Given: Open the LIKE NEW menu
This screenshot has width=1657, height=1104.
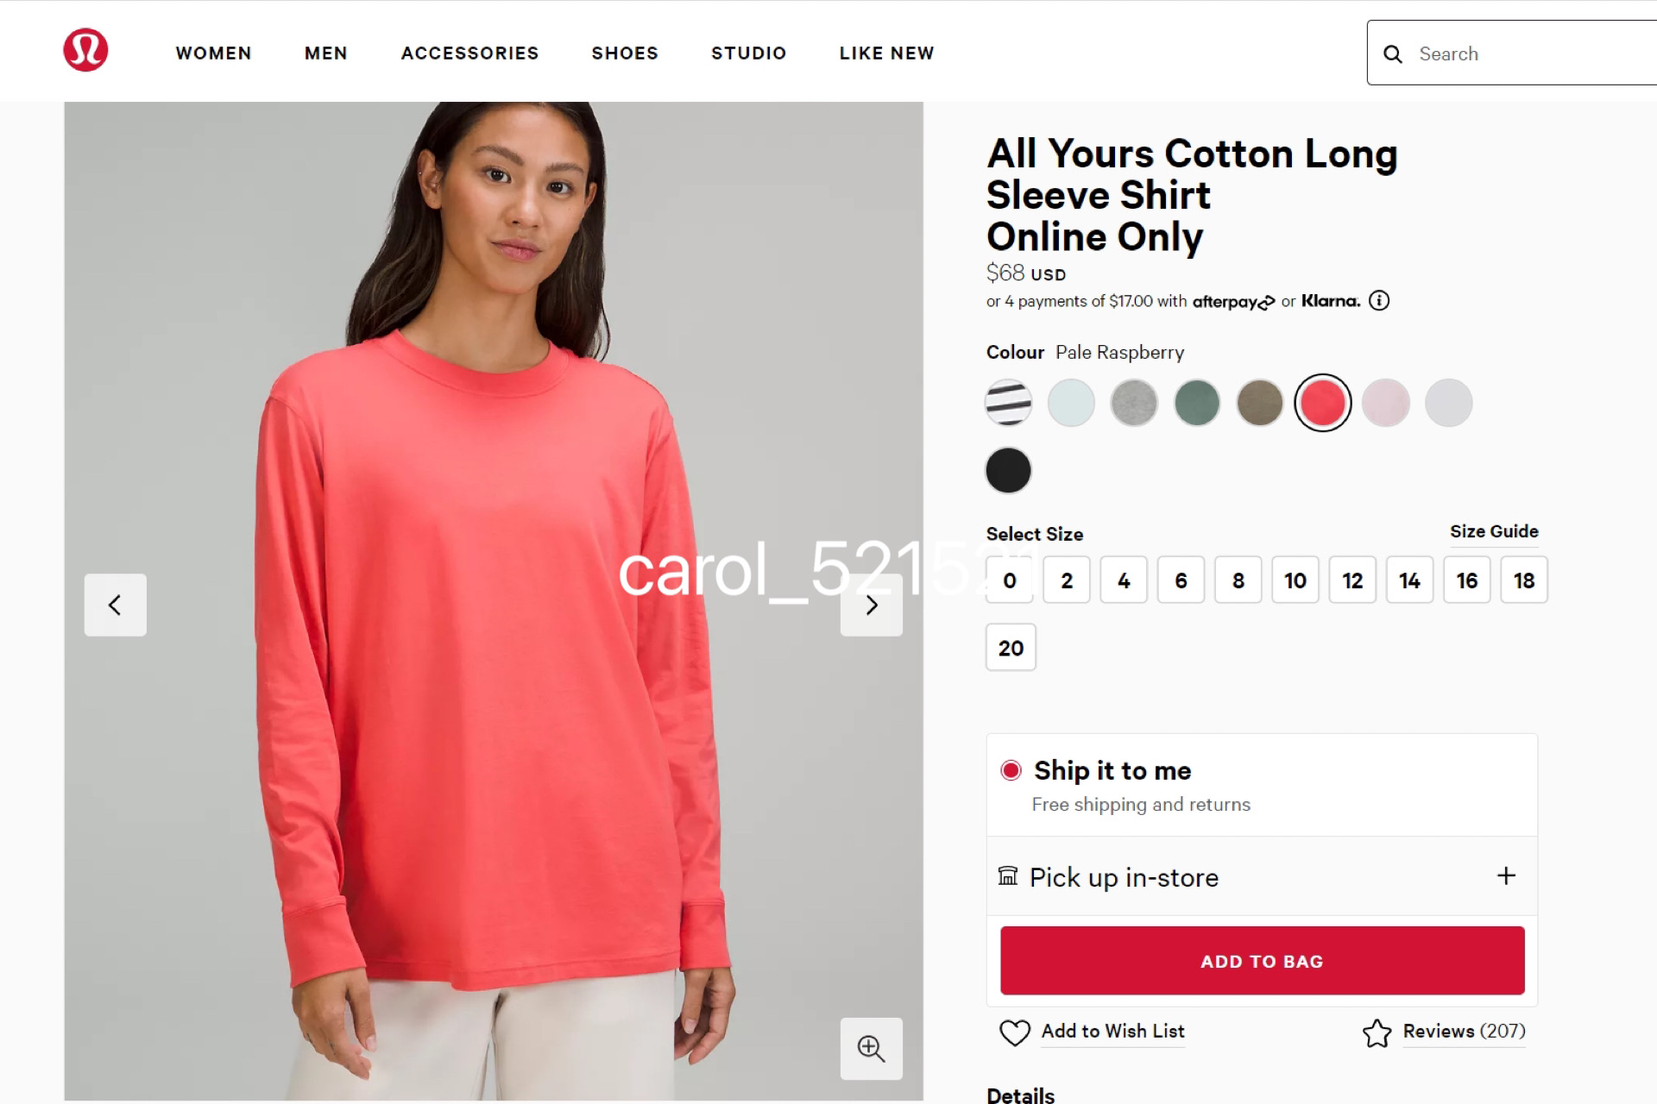Looking at the screenshot, I should tap(887, 53).
